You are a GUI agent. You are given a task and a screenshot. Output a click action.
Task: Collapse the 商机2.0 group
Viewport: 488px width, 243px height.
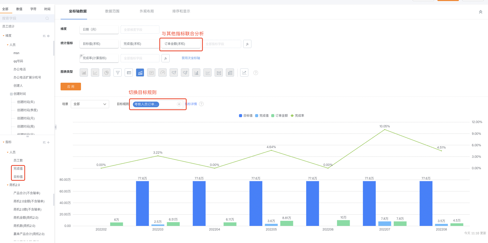8,185
